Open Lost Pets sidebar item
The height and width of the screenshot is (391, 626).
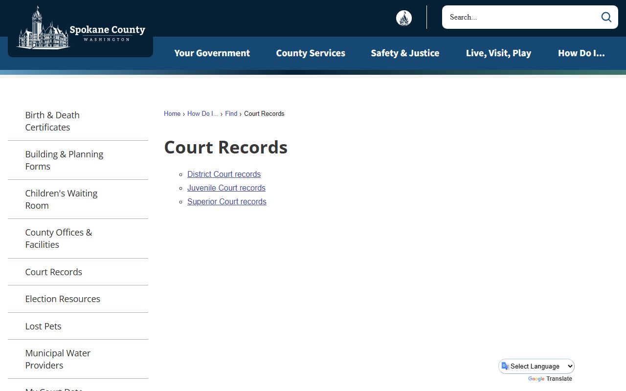click(x=78, y=326)
